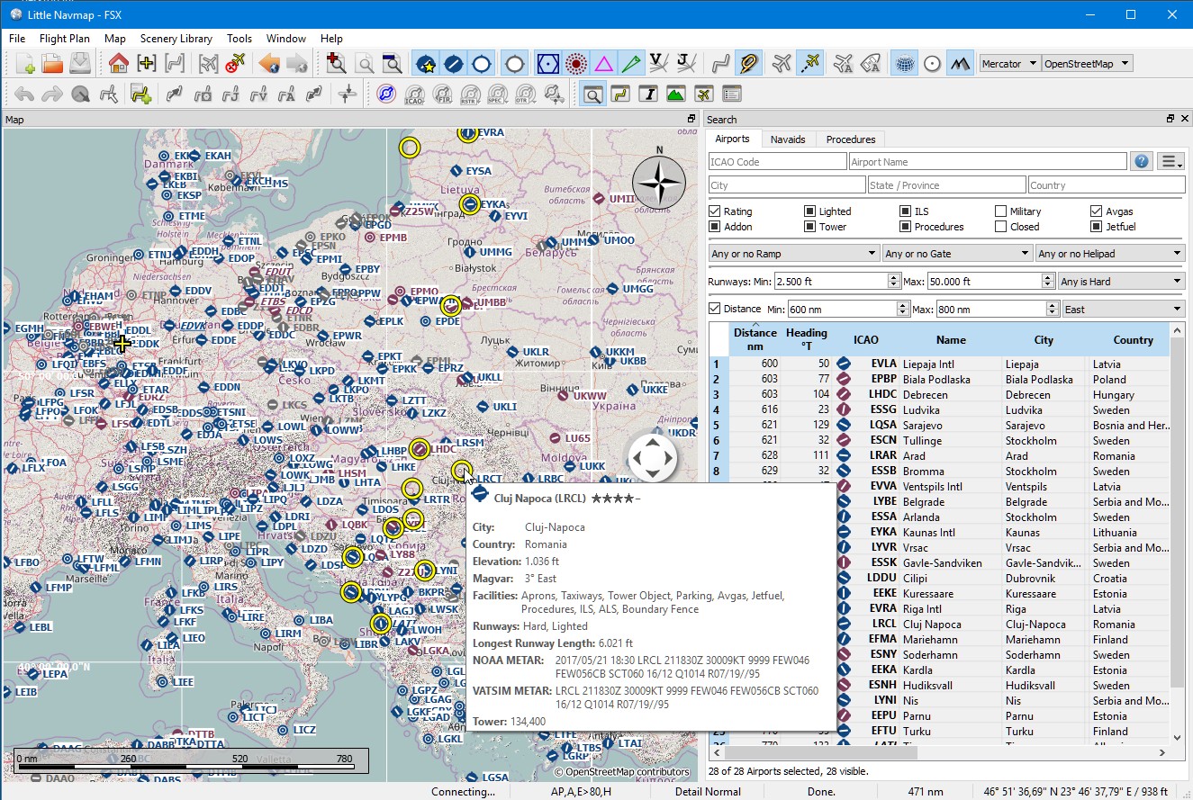The width and height of the screenshot is (1193, 800).
Task: Open the Any is Hard surface dropdown
Action: [1122, 282]
